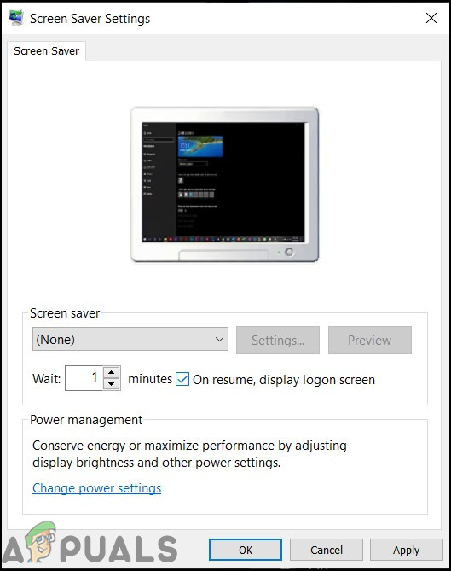This screenshot has width=451, height=571.
Task: Click the Screen Saver Settings title text
Action: (90, 19)
